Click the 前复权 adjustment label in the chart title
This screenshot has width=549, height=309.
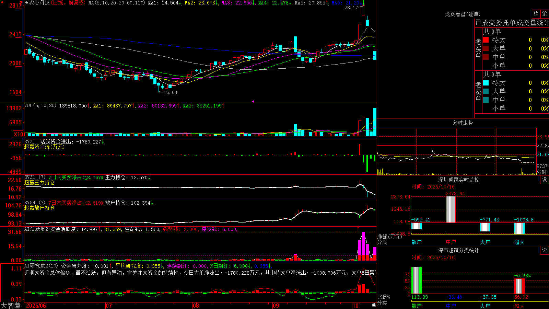click(76, 3)
